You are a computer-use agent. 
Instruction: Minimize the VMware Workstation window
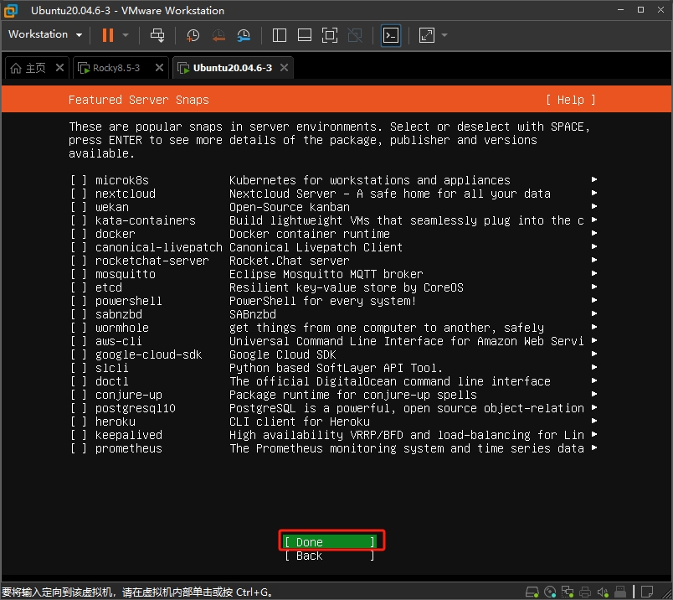620,10
